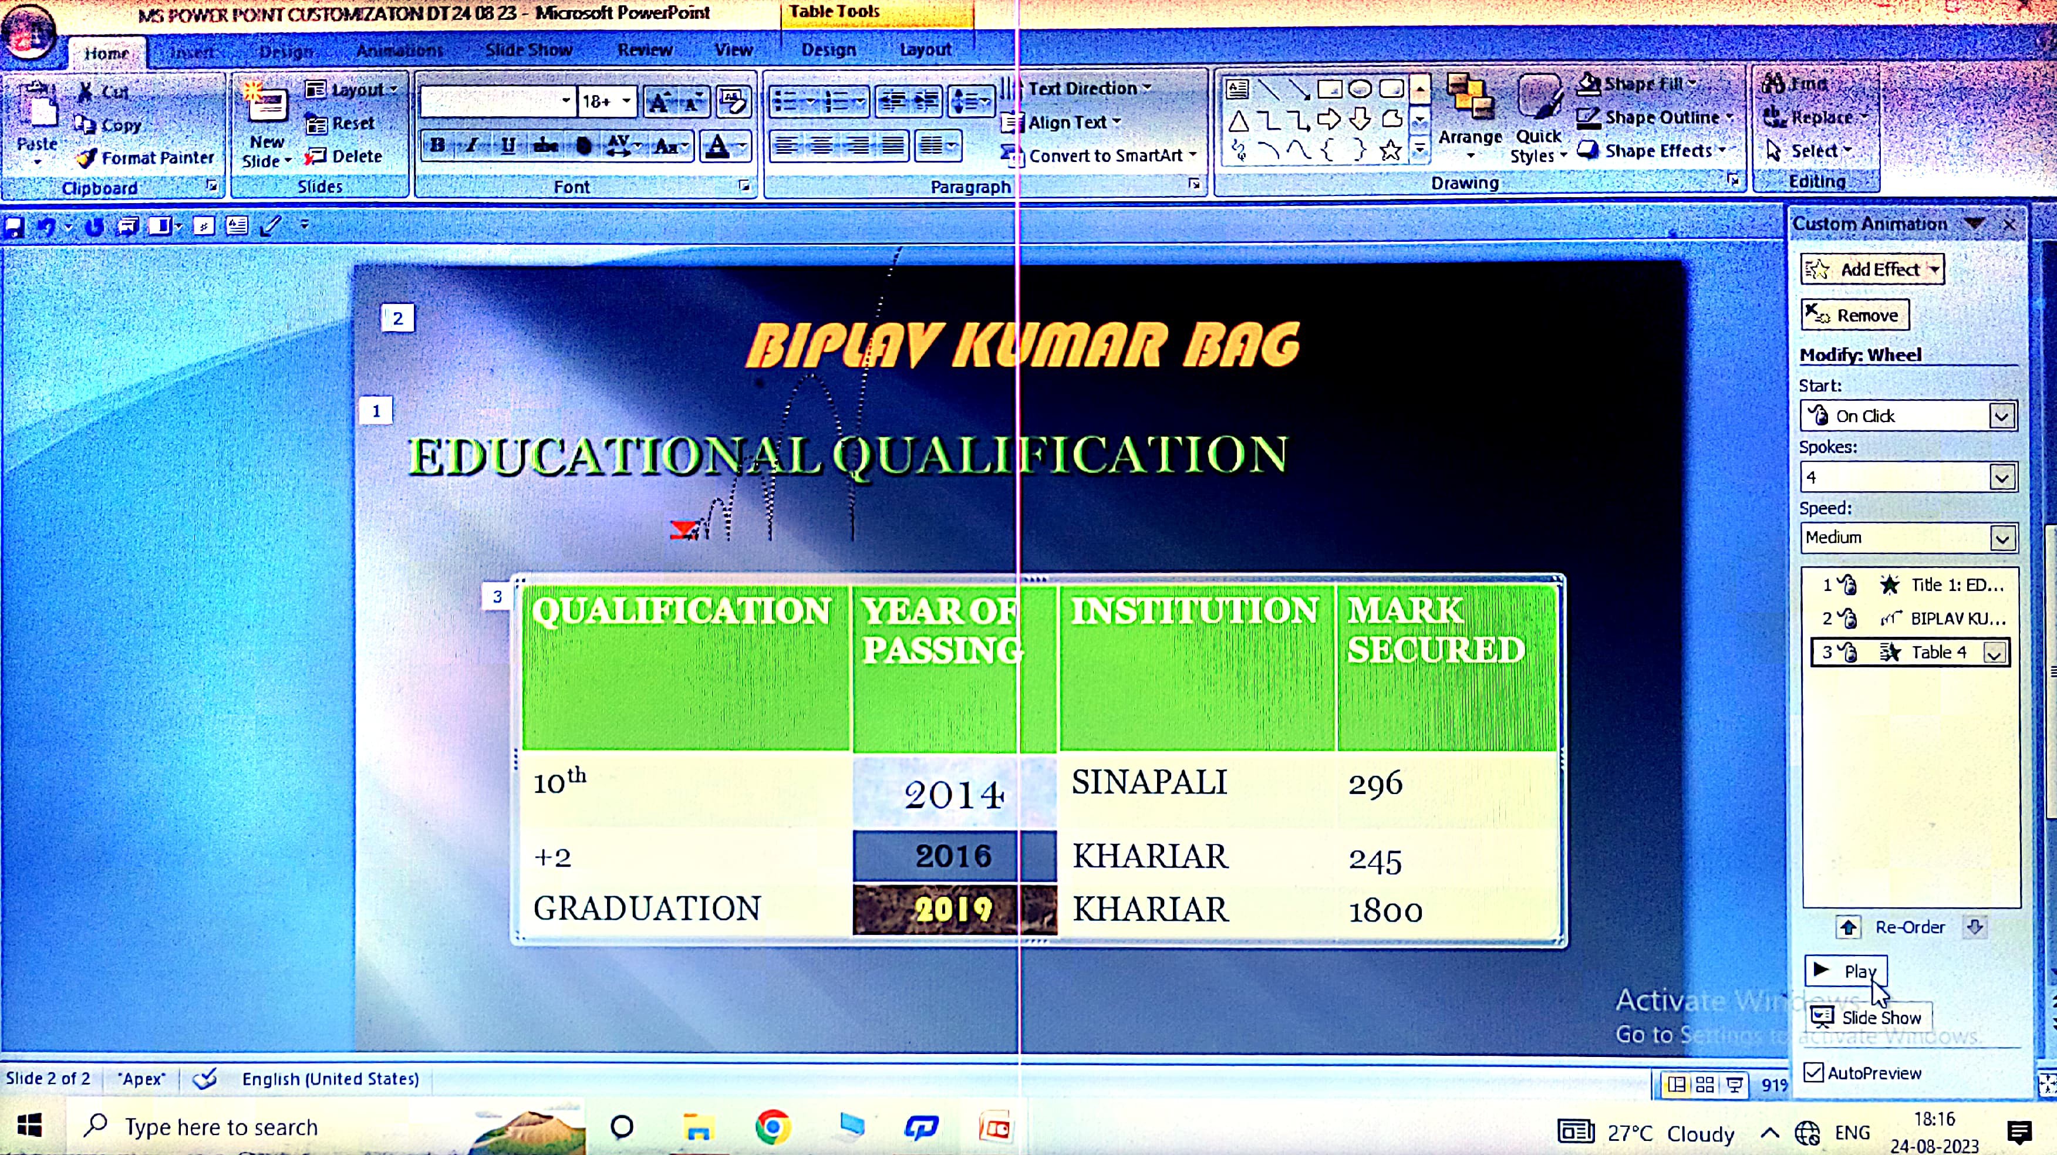
Task: Move animation up with Re-Order arrow
Action: (x=1848, y=927)
